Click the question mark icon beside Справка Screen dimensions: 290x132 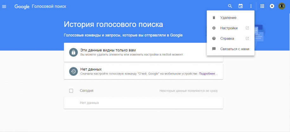click(x=214, y=38)
